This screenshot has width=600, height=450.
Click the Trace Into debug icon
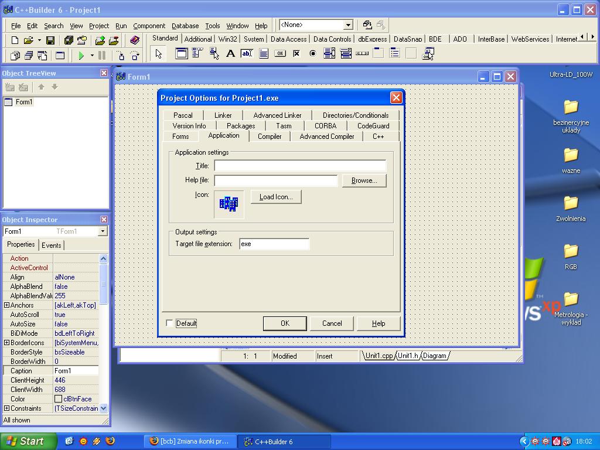point(121,56)
